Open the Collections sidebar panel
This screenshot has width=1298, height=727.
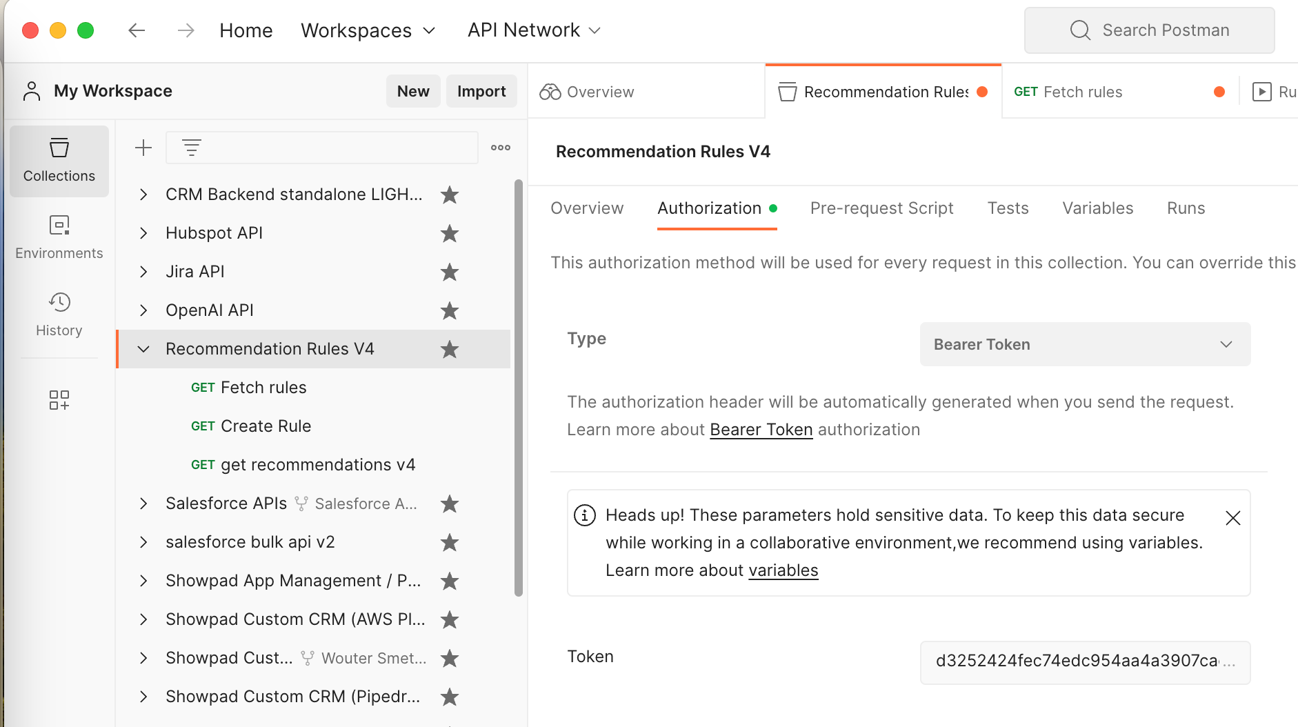59,161
